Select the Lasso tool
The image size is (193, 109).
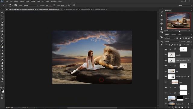click(x=2, y=19)
